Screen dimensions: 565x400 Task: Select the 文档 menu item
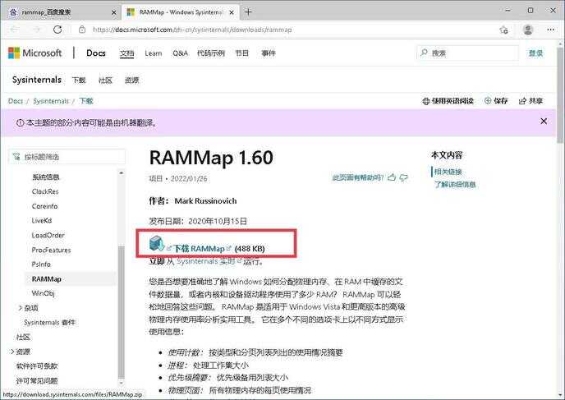(x=126, y=53)
